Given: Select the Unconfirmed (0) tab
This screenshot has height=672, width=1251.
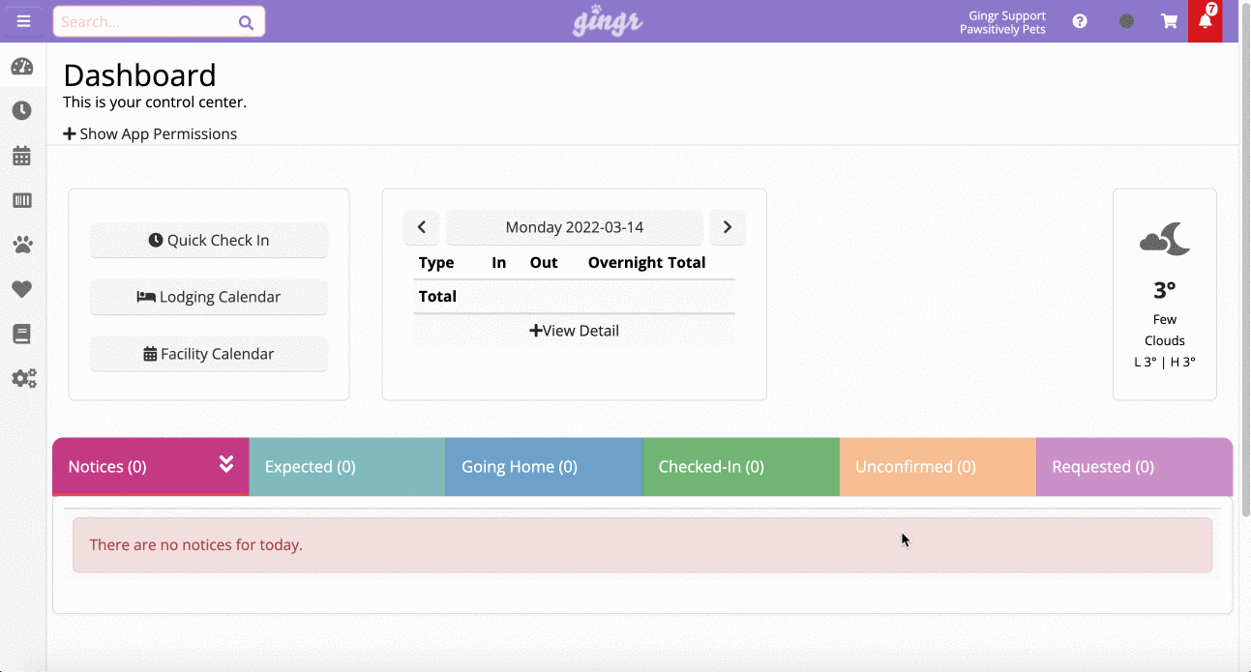Looking at the screenshot, I should [x=938, y=467].
